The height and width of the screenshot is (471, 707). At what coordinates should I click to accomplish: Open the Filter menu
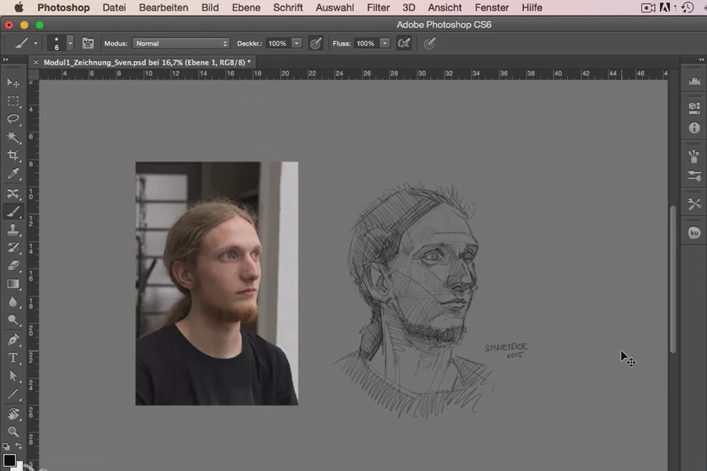(378, 8)
